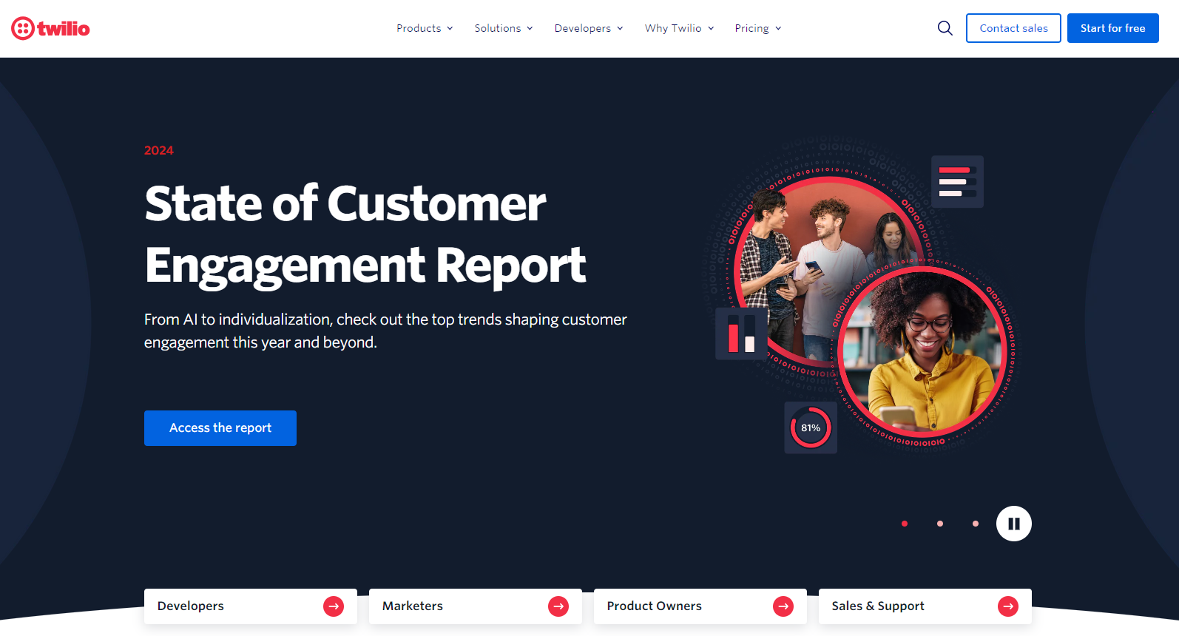Expand the Products menu chevron
The width and height of the screenshot is (1179, 636).
[450, 29]
